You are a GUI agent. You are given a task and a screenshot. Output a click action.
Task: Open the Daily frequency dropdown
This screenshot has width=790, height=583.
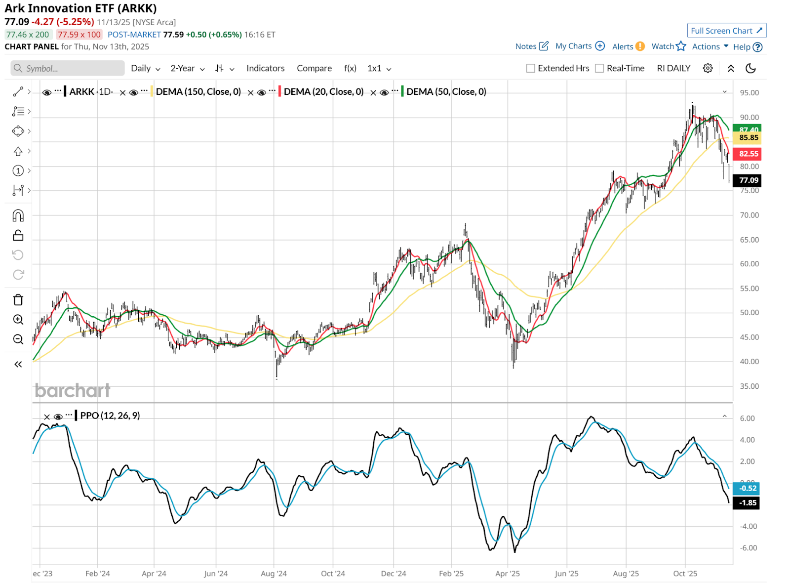pyautogui.click(x=145, y=68)
